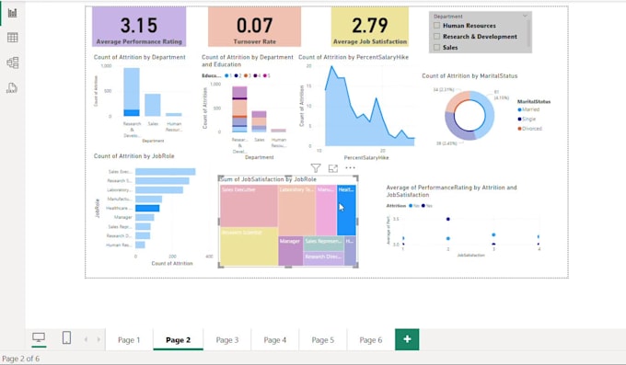Screen dimensions: 626x365
Task: Click 'Page 2 of 6' status text
Action: point(21,359)
